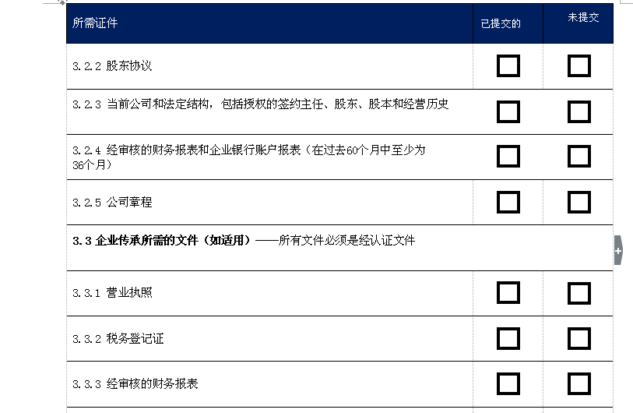The height and width of the screenshot is (413, 633).
Task: Tick 已提交的 box for row 3.2.3
Action: [x=508, y=111]
